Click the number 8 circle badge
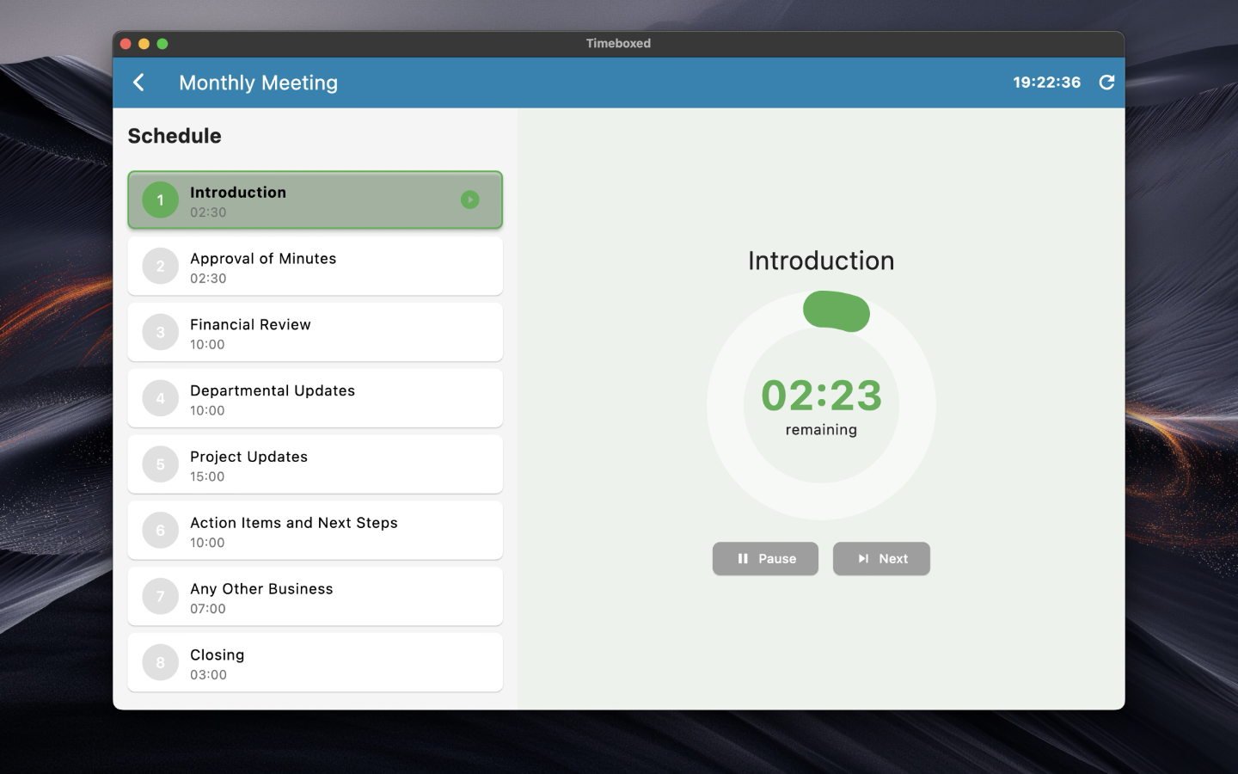The image size is (1238, 774). (160, 663)
